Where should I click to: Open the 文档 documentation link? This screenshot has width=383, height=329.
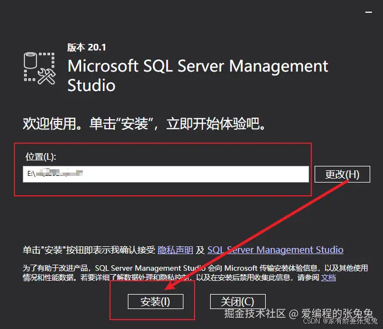tap(329, 277)
